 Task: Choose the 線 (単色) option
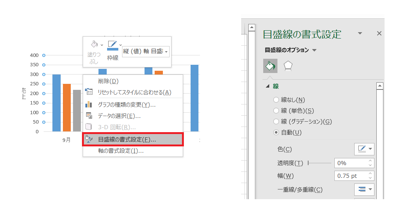(276, 111)
